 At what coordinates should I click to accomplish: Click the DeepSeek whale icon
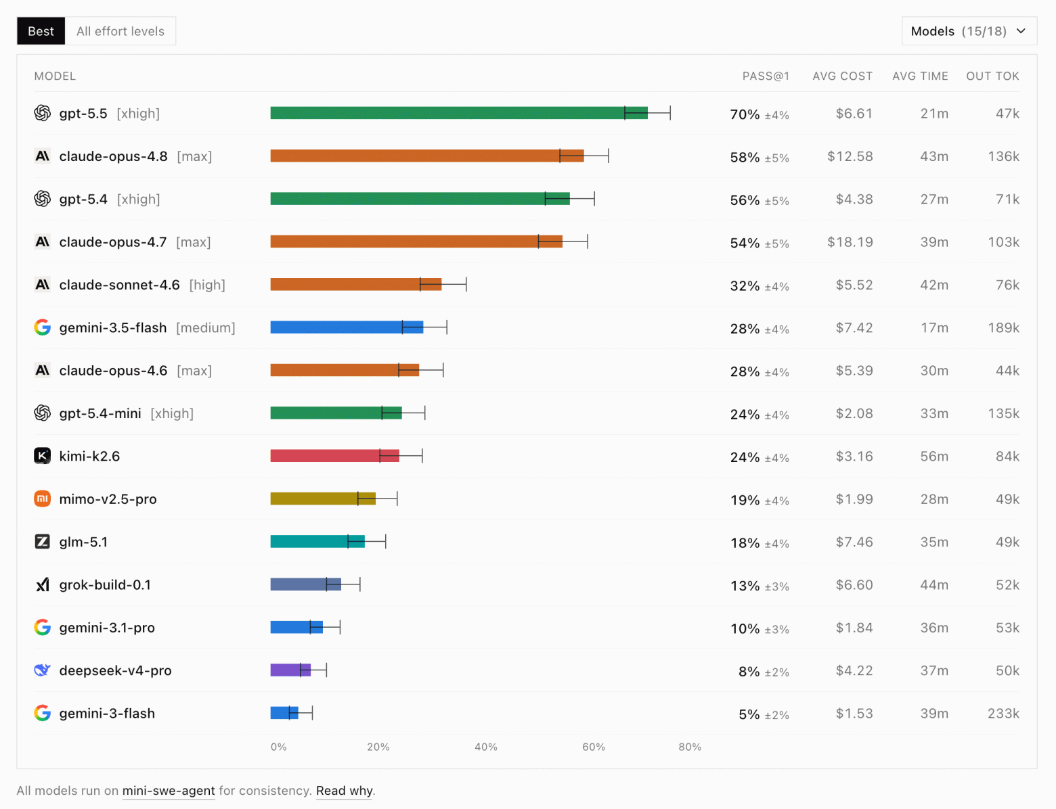43,670
